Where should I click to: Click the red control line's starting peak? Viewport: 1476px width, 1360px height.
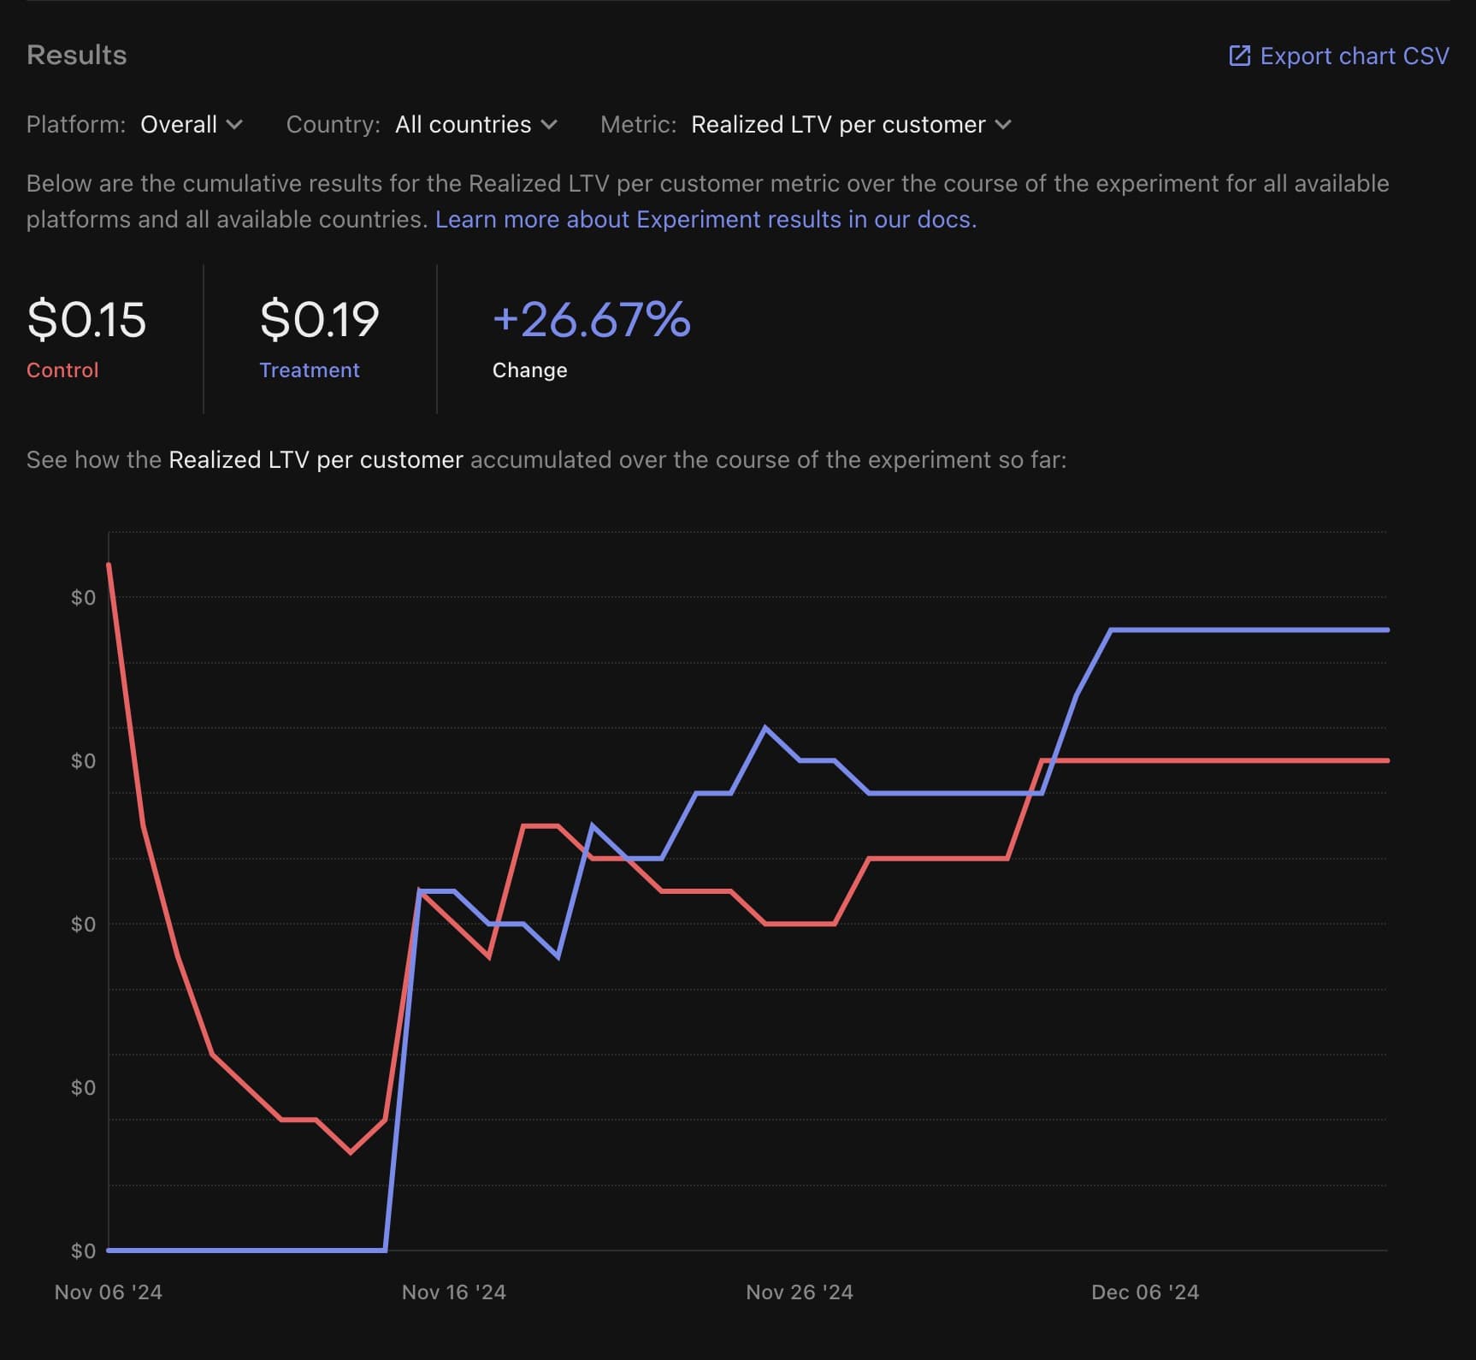[x=109, y=565]
